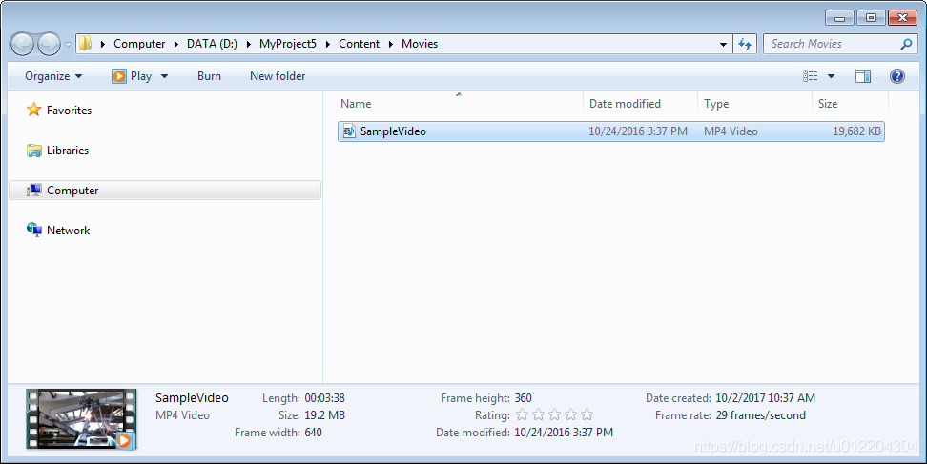
Task: Select Network in the navigation pane
Action: tap(68, 231)
